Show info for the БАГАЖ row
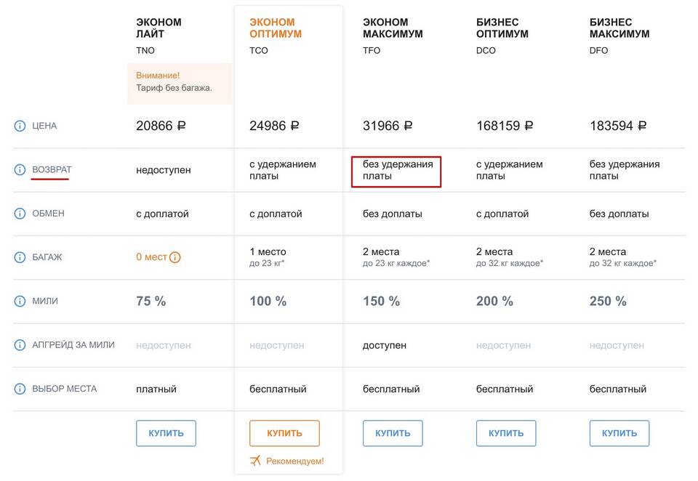Viewport: 698px width, 481px height. click(20, 257)
